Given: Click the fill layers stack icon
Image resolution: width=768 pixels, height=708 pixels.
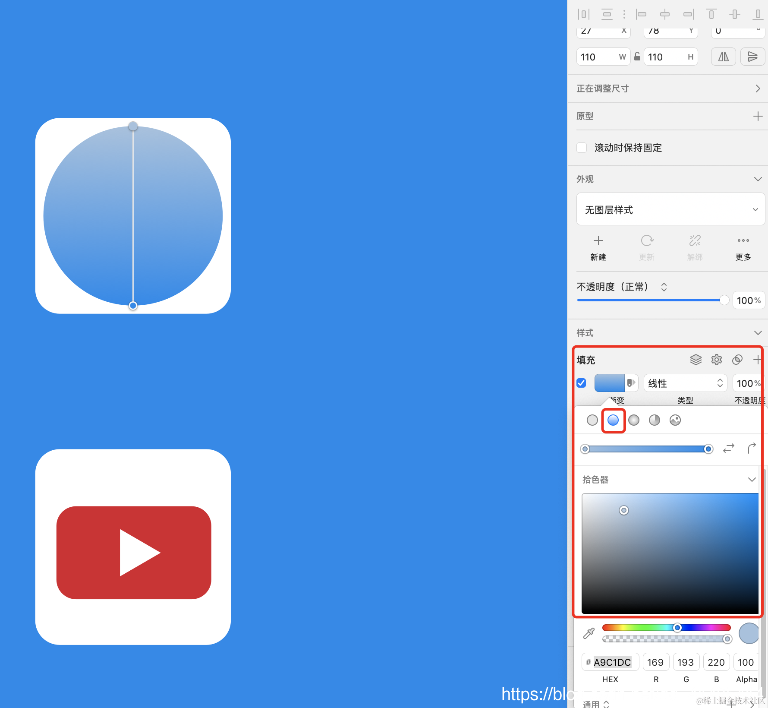Looking at the screenshot, I should (696, 360).
